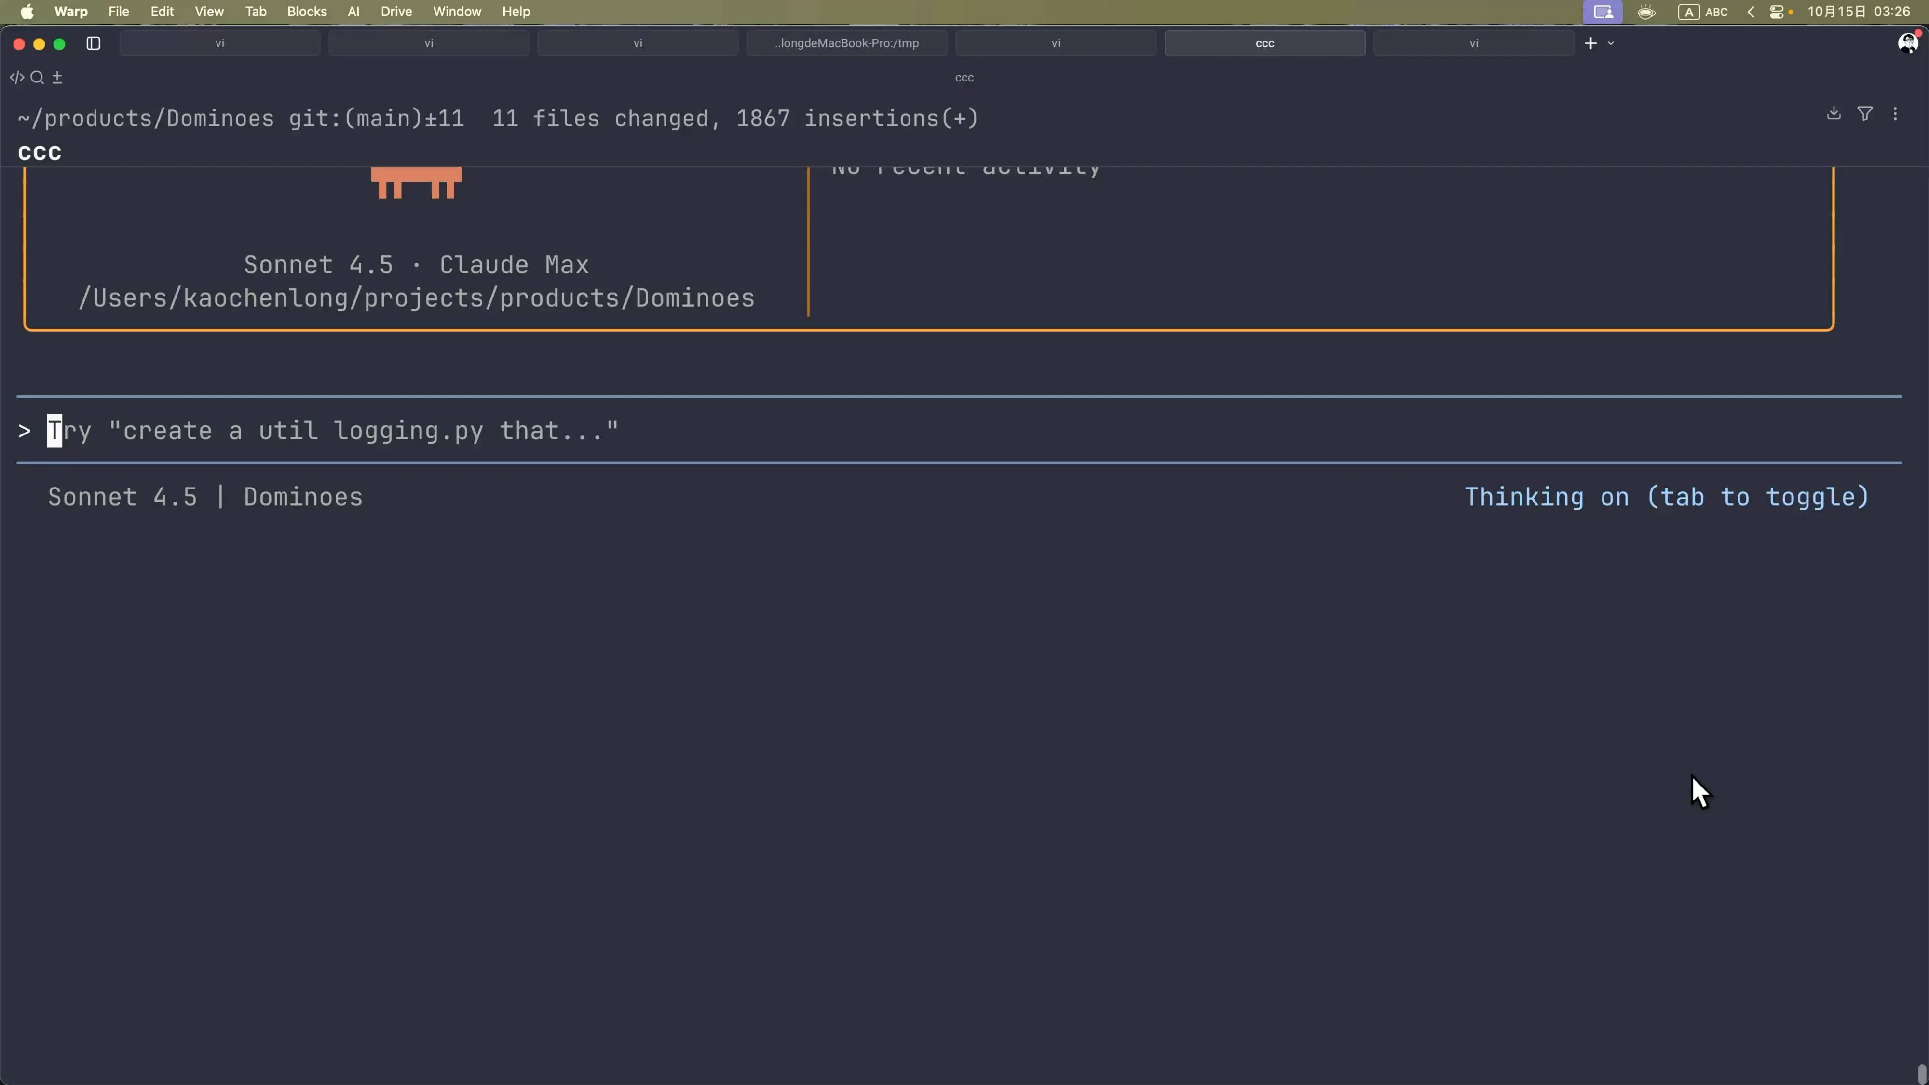Open the code view icon
Viewport: 1929px width, 1085px height.
tap(16, 77)
